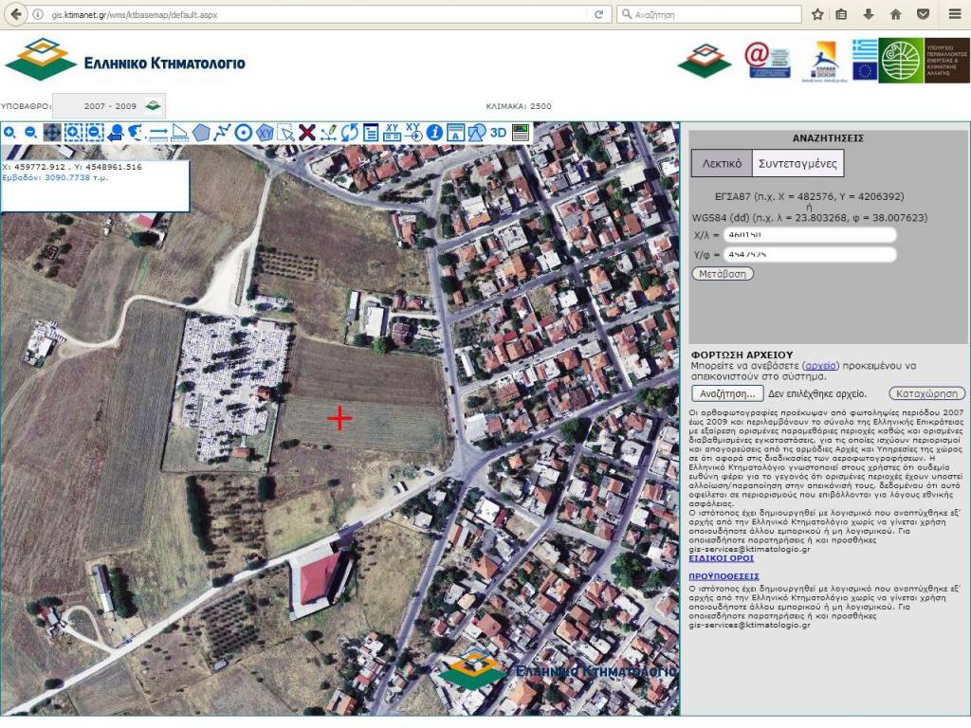Switch to 3D view
Image resolution: width=971 pixels, height=728 pixels.
(499, 133)
